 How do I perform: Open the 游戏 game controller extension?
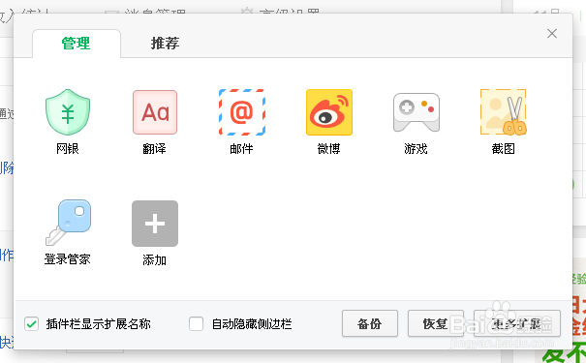(416, 112)
